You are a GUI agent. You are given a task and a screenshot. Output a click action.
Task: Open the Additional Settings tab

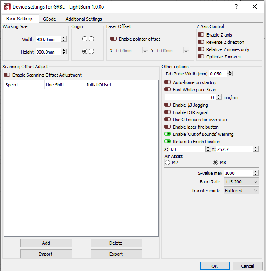tap(84, 19)
